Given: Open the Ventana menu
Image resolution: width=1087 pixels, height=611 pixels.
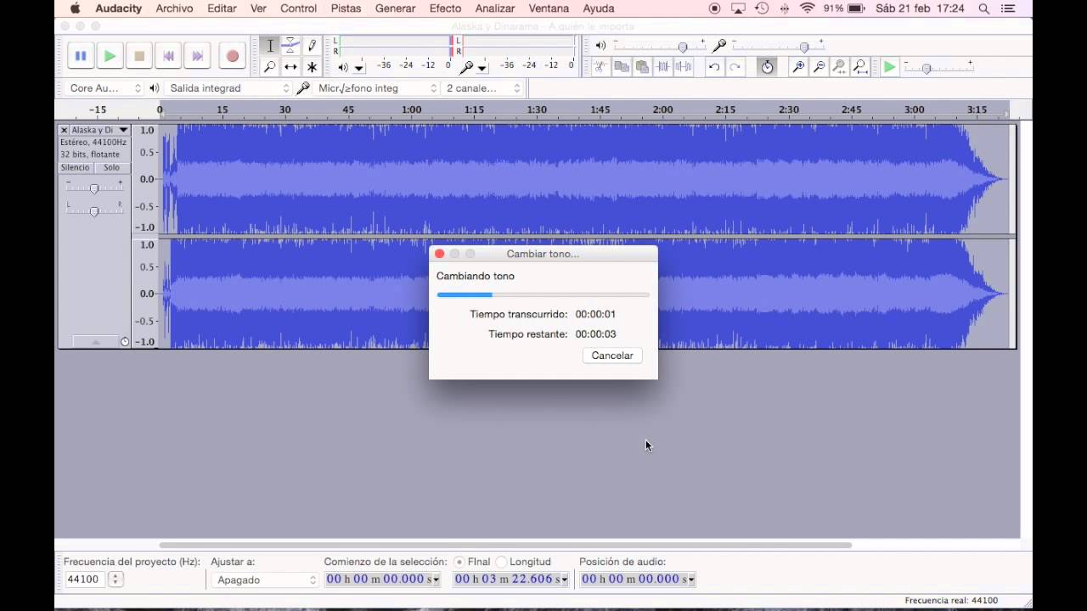Looking at the screenshot, I should (549, 8).
